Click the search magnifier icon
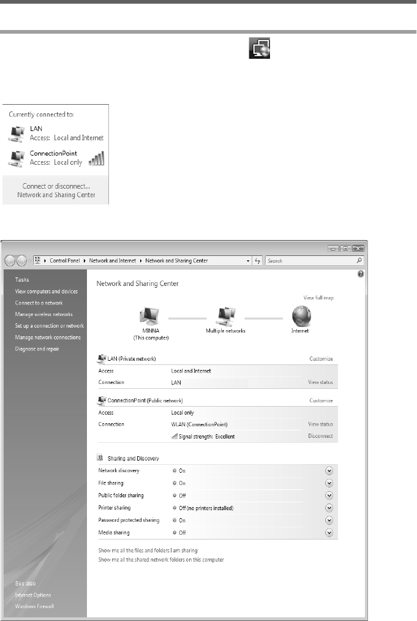 click(x=359, y=260)
